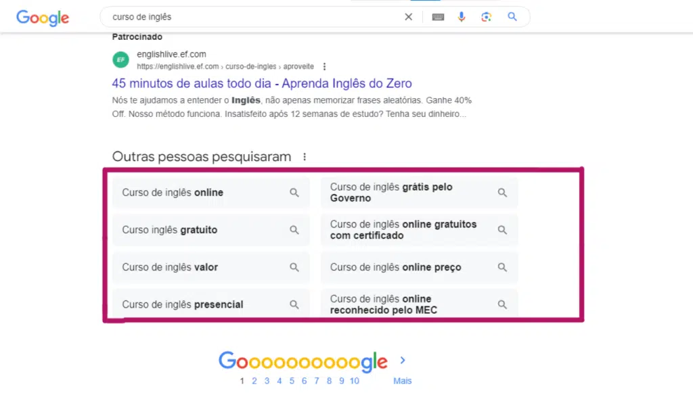Click the blue magnifier search button
The image size is (693, 393).
tap(512, 17)
